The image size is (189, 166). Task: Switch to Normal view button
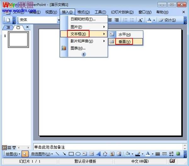point(4,147)
